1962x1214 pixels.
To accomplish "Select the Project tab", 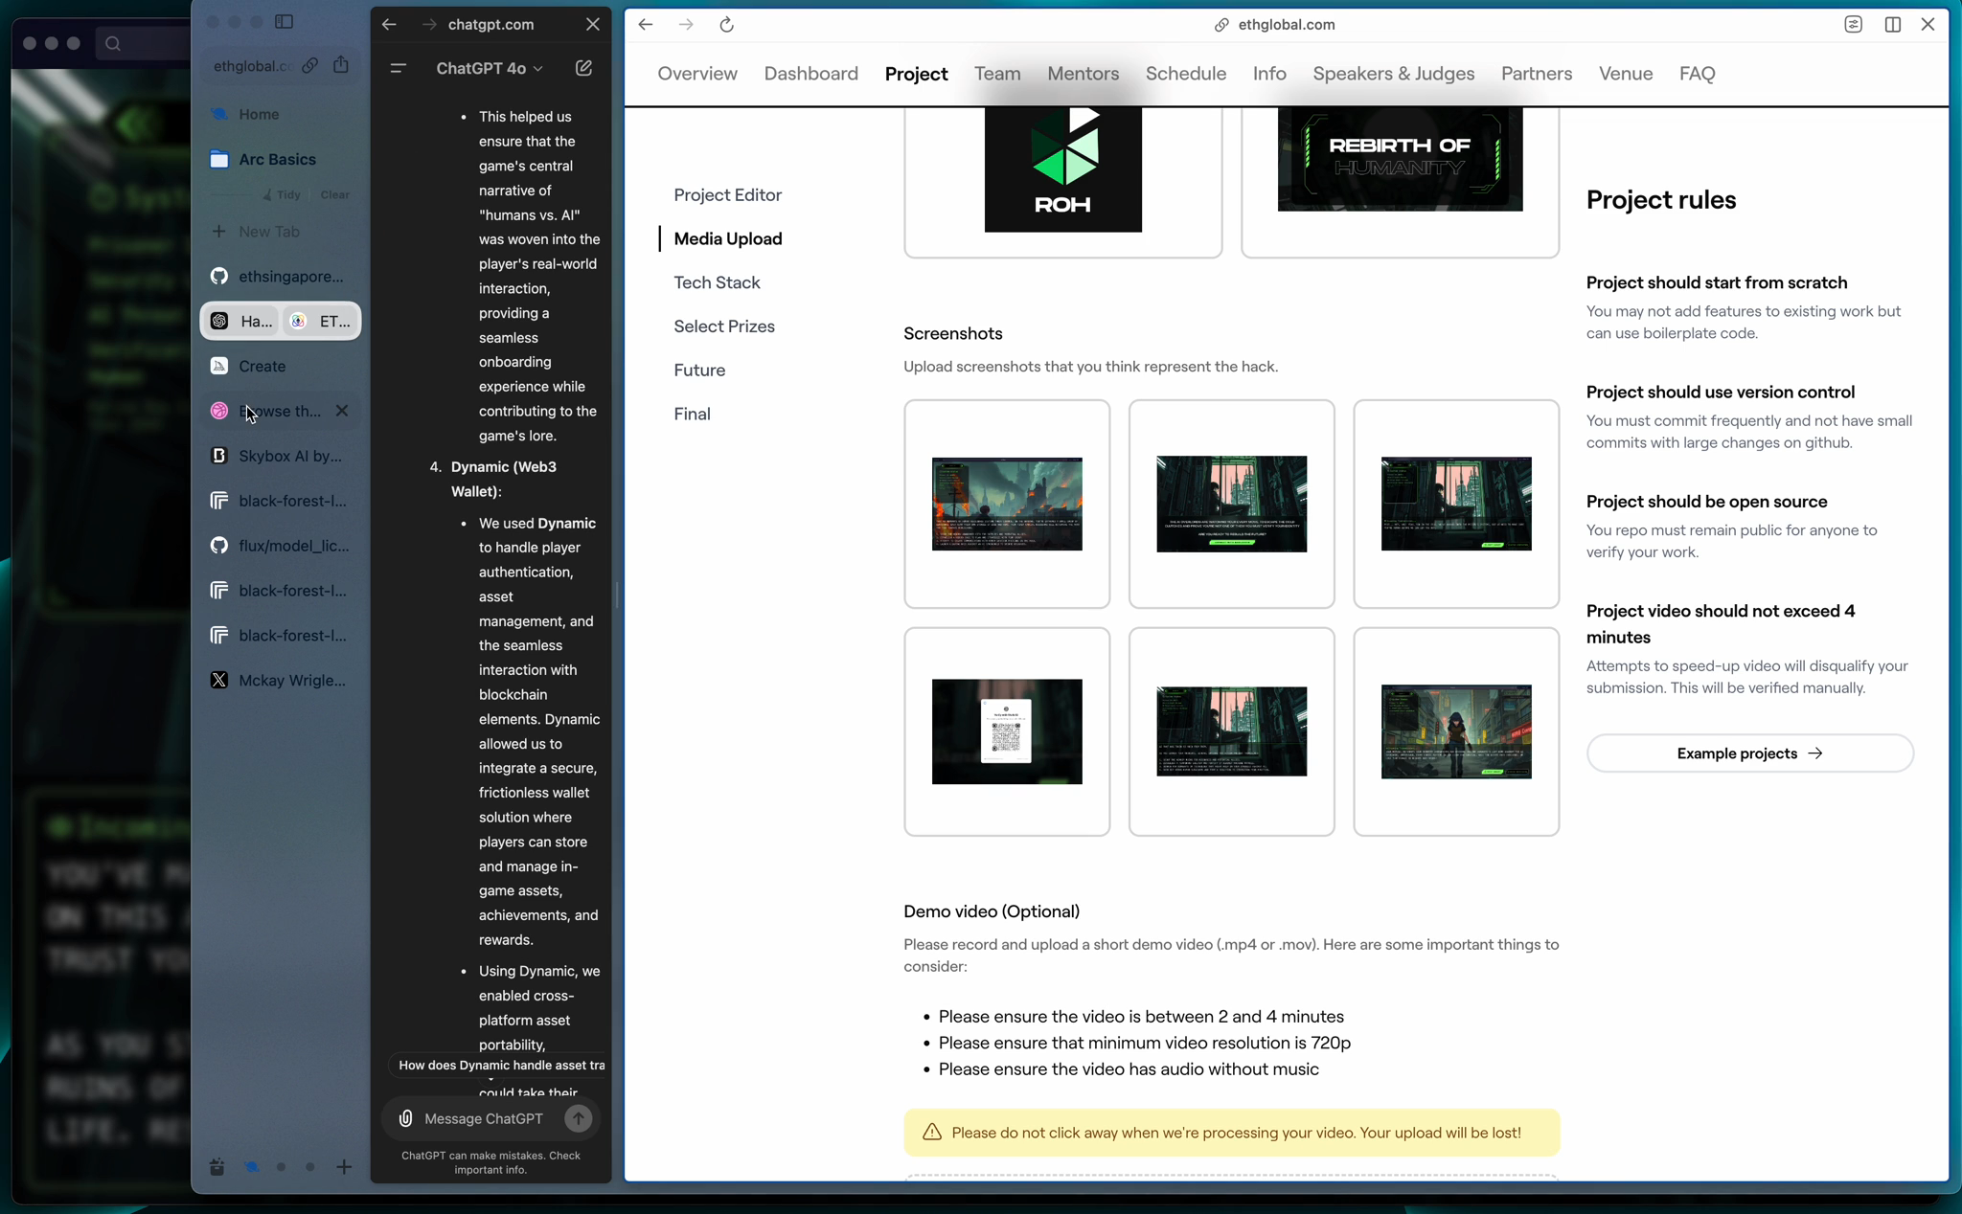I will coord(916,74).
